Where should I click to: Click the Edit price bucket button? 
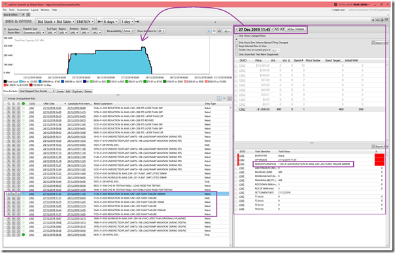point(68,91)
